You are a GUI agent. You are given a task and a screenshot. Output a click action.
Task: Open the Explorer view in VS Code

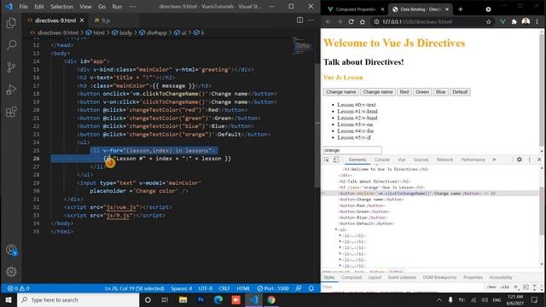click(11, 23)
